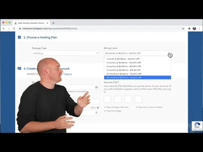Close the Web Hosting tab
Viewport: 203px width, 152px height.
47,23
